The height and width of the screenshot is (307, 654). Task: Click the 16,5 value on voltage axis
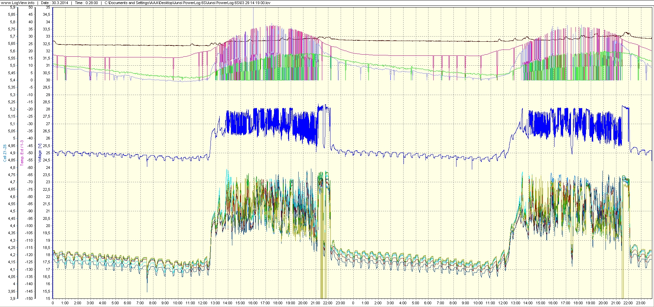click(x=46, y=277)
